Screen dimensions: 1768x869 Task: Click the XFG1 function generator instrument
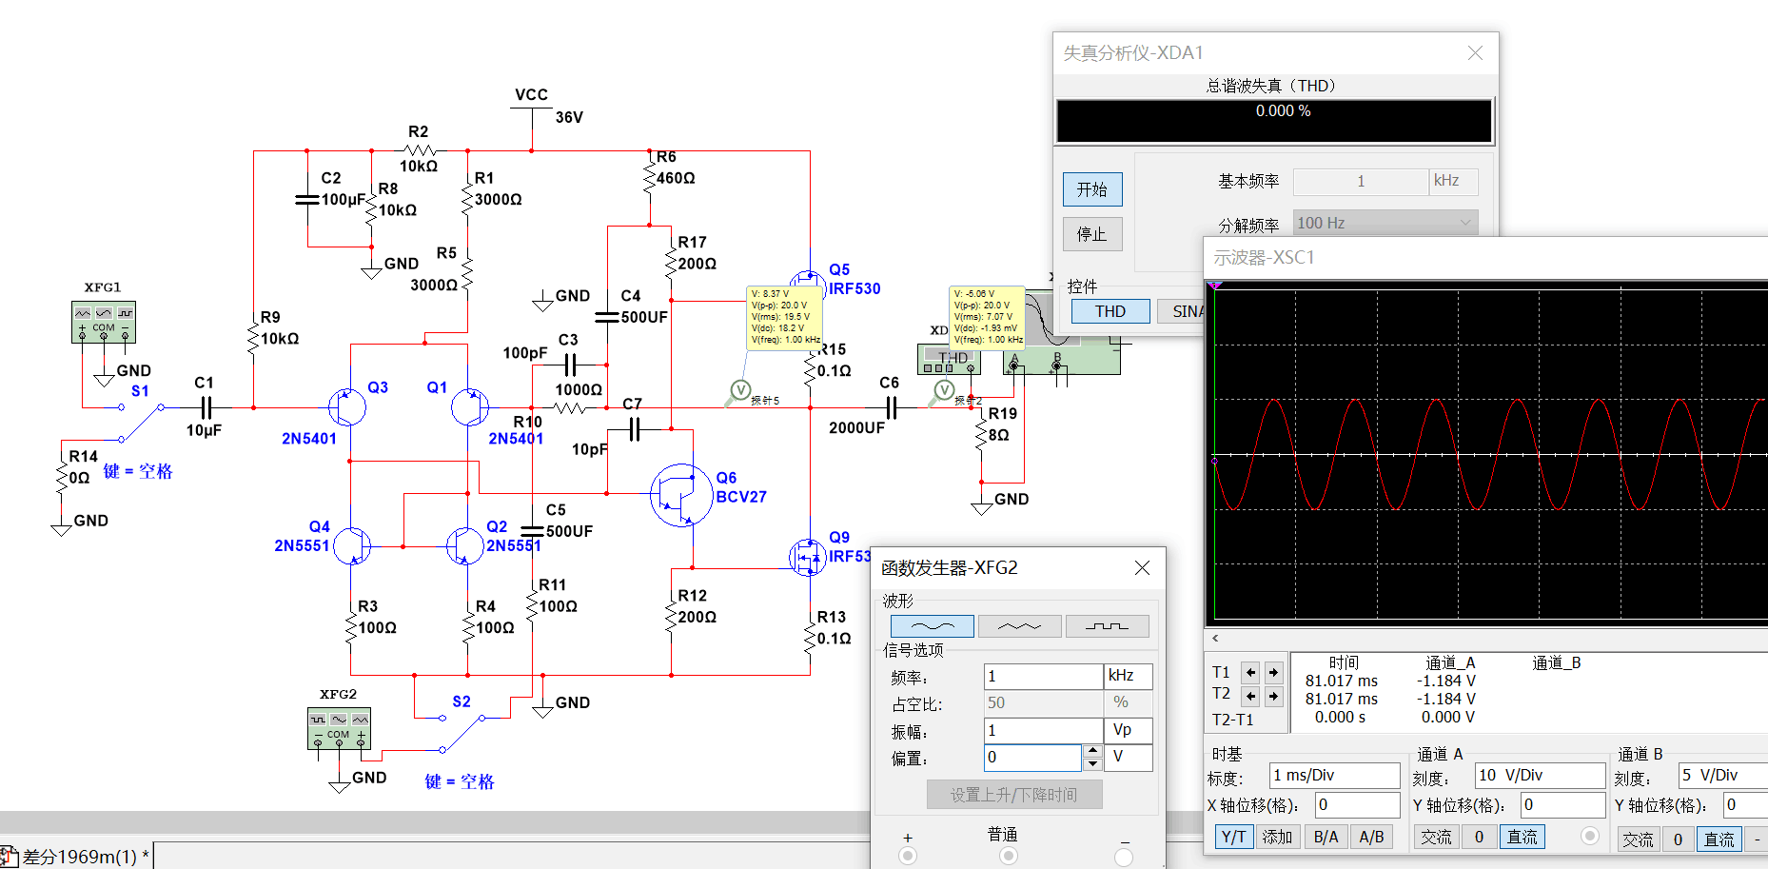click(103, 322)
